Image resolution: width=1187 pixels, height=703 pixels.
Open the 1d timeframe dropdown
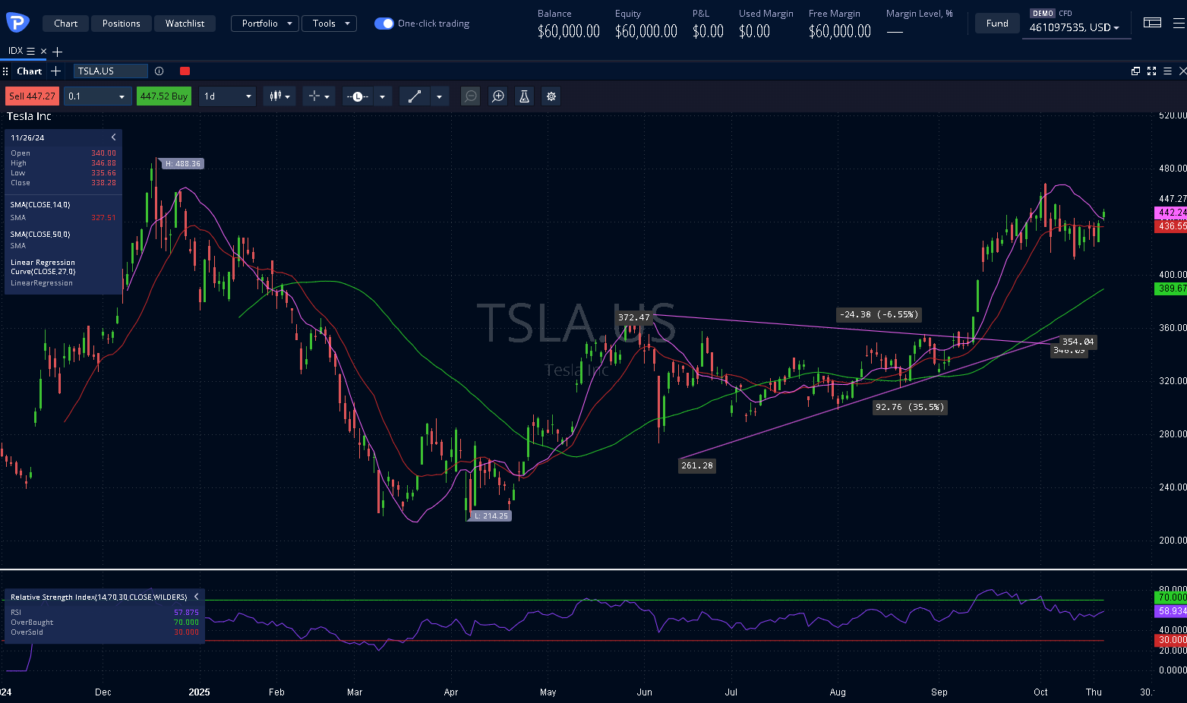coord(227,96)
